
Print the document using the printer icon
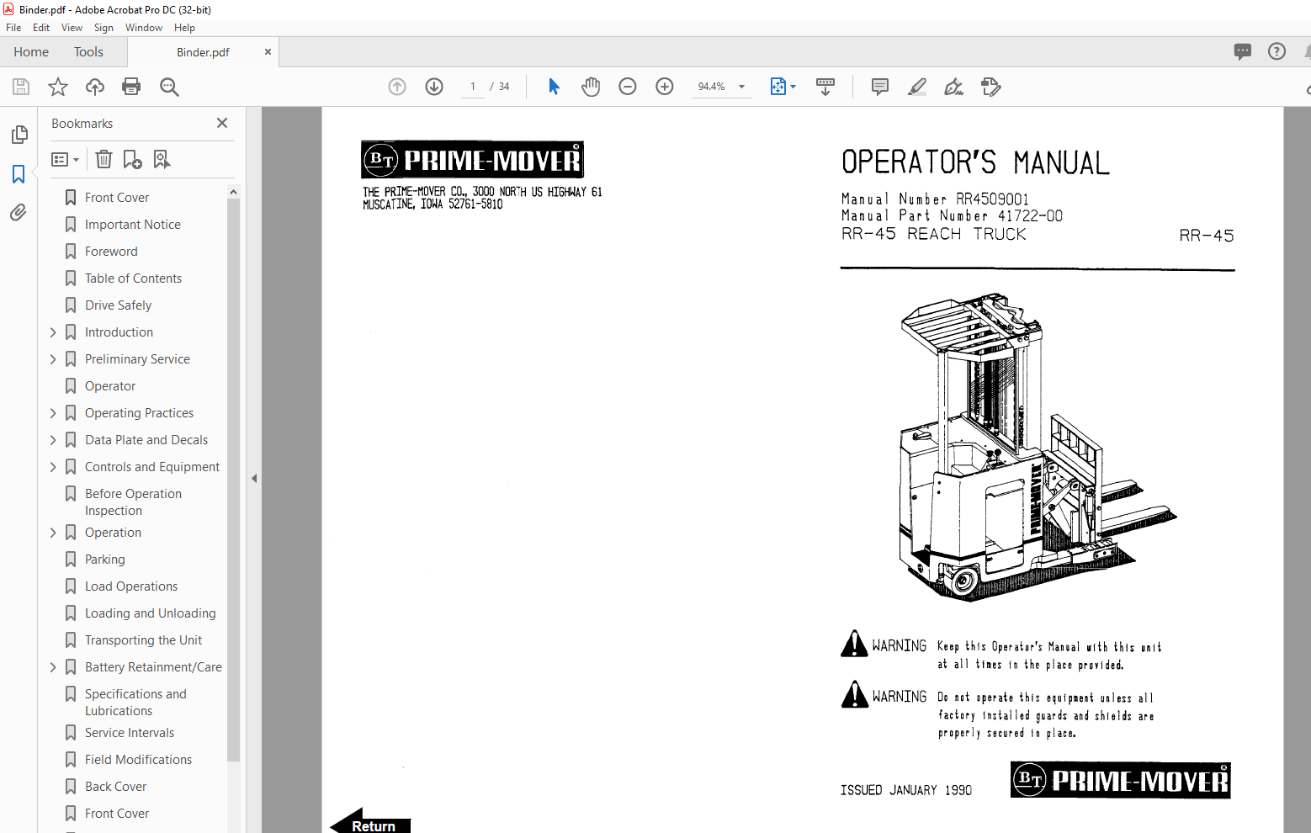coord(131,87)
